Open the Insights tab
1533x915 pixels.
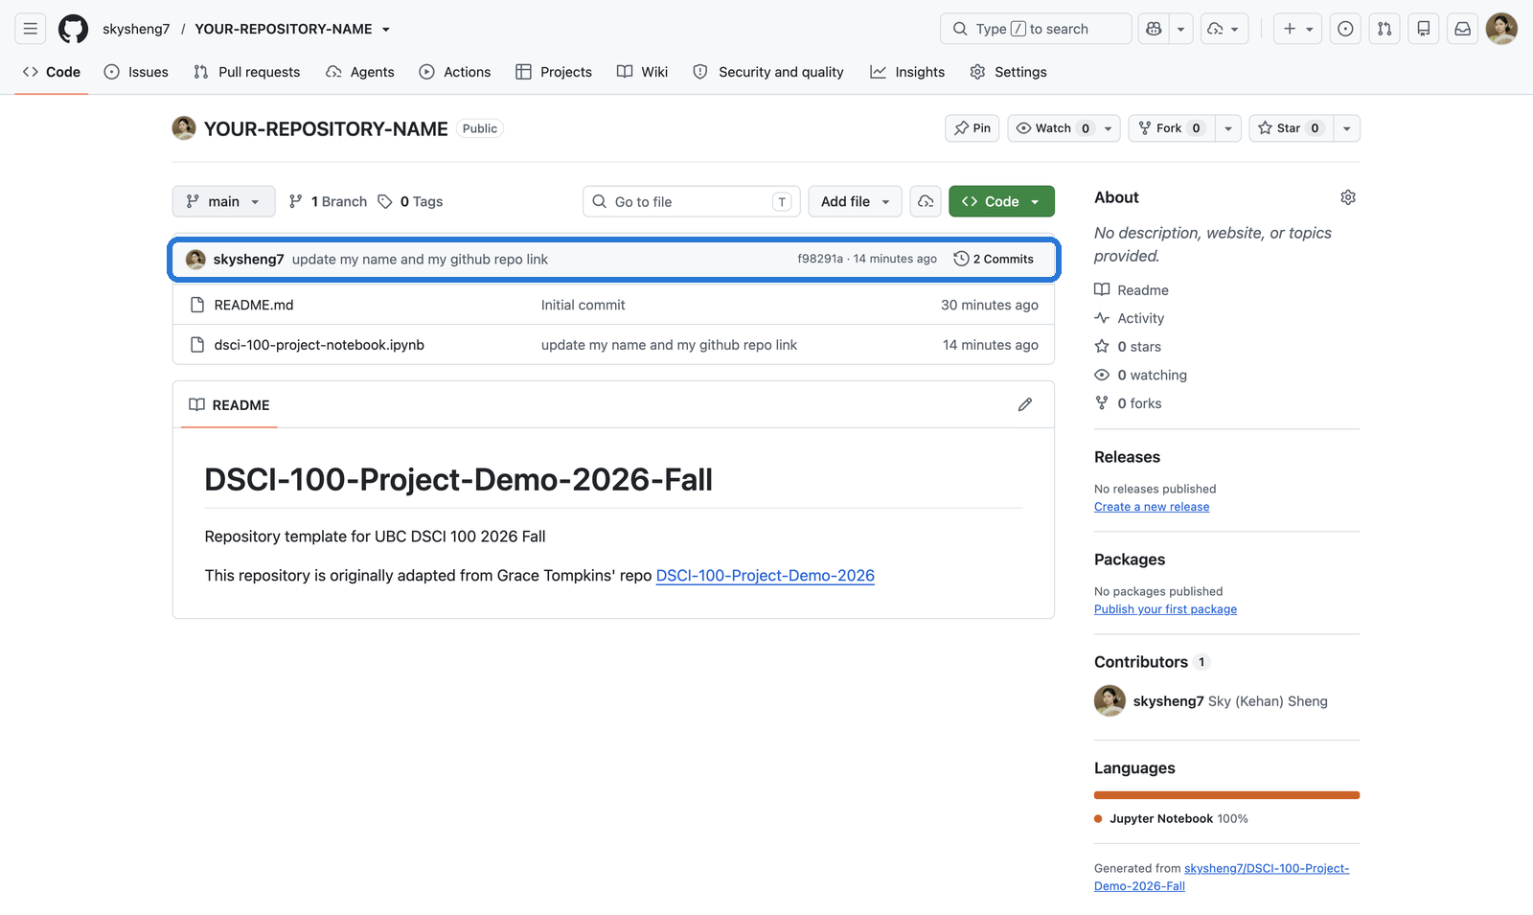tap(907, 72)
